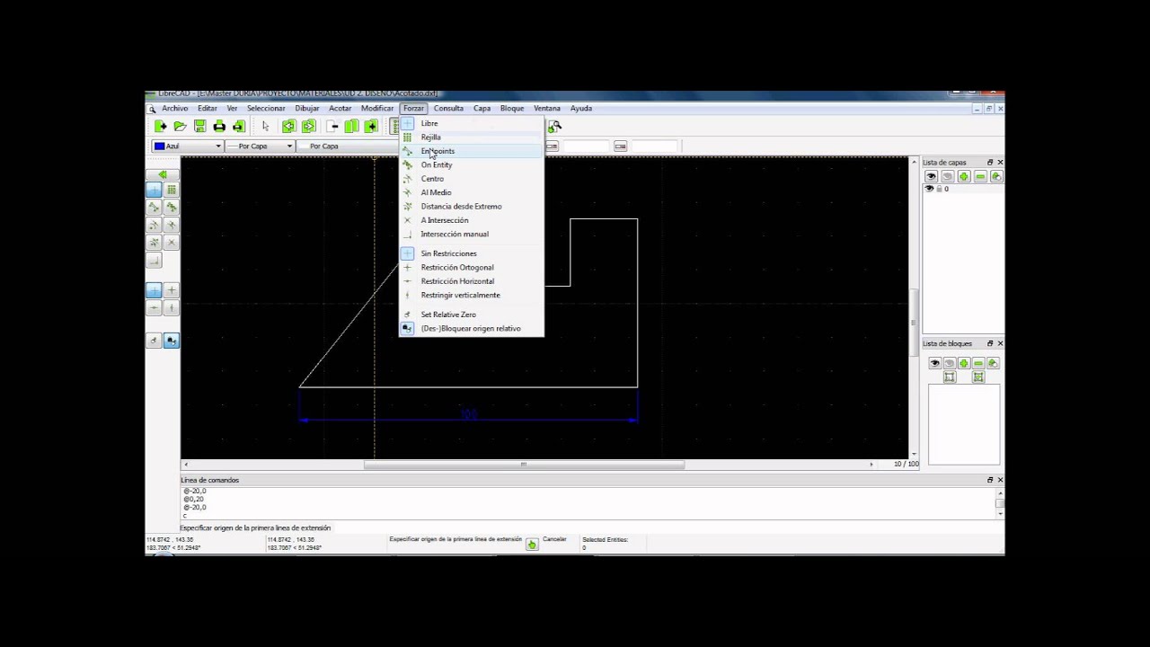Click vertical restriction icon in left panel

coord(171,307)
